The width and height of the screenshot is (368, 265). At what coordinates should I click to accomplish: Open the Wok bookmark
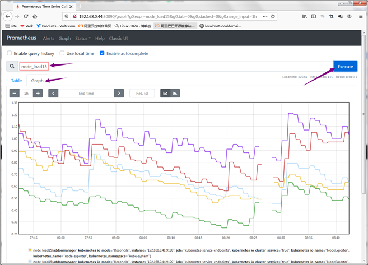(26, 26)
